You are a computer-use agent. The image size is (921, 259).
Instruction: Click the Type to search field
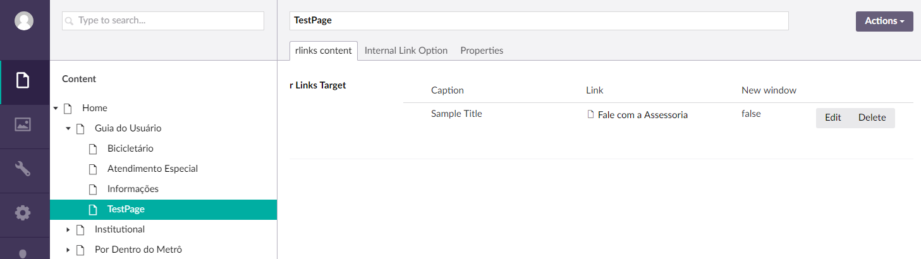tap(163, 20)
